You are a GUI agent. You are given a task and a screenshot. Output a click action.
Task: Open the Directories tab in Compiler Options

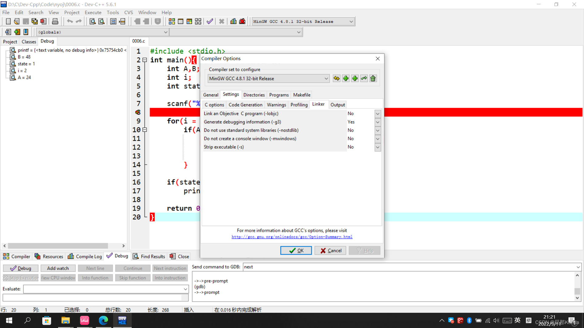click(254, 95)
